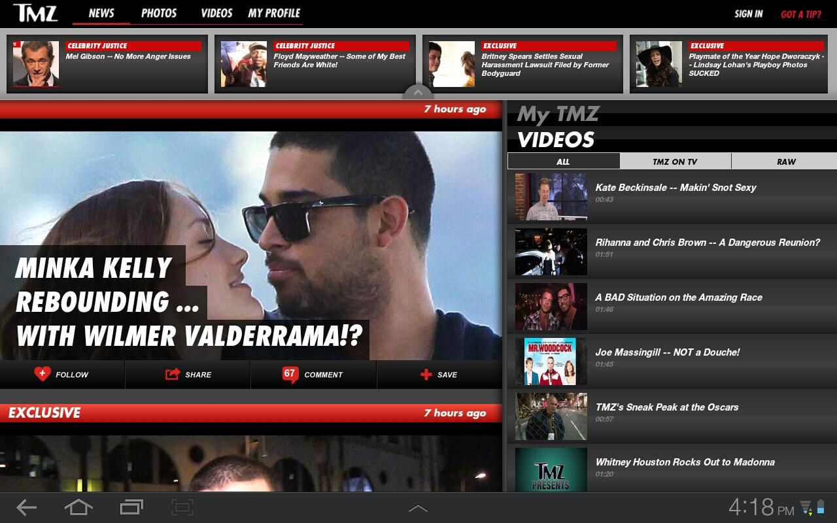
Task: Select the RAW video filter
Action: (786, 161)
